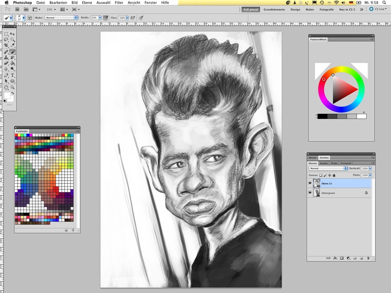Open Spotlight search in menu bar
Image resolution: width=391 pixels, height=293 pixels.
tap(384, 3)
